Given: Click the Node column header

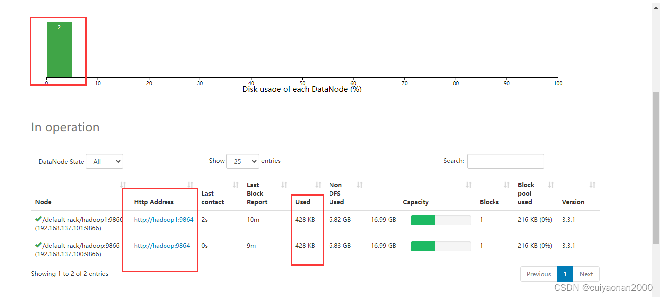Looking at the screenshot, I should 43,202.
